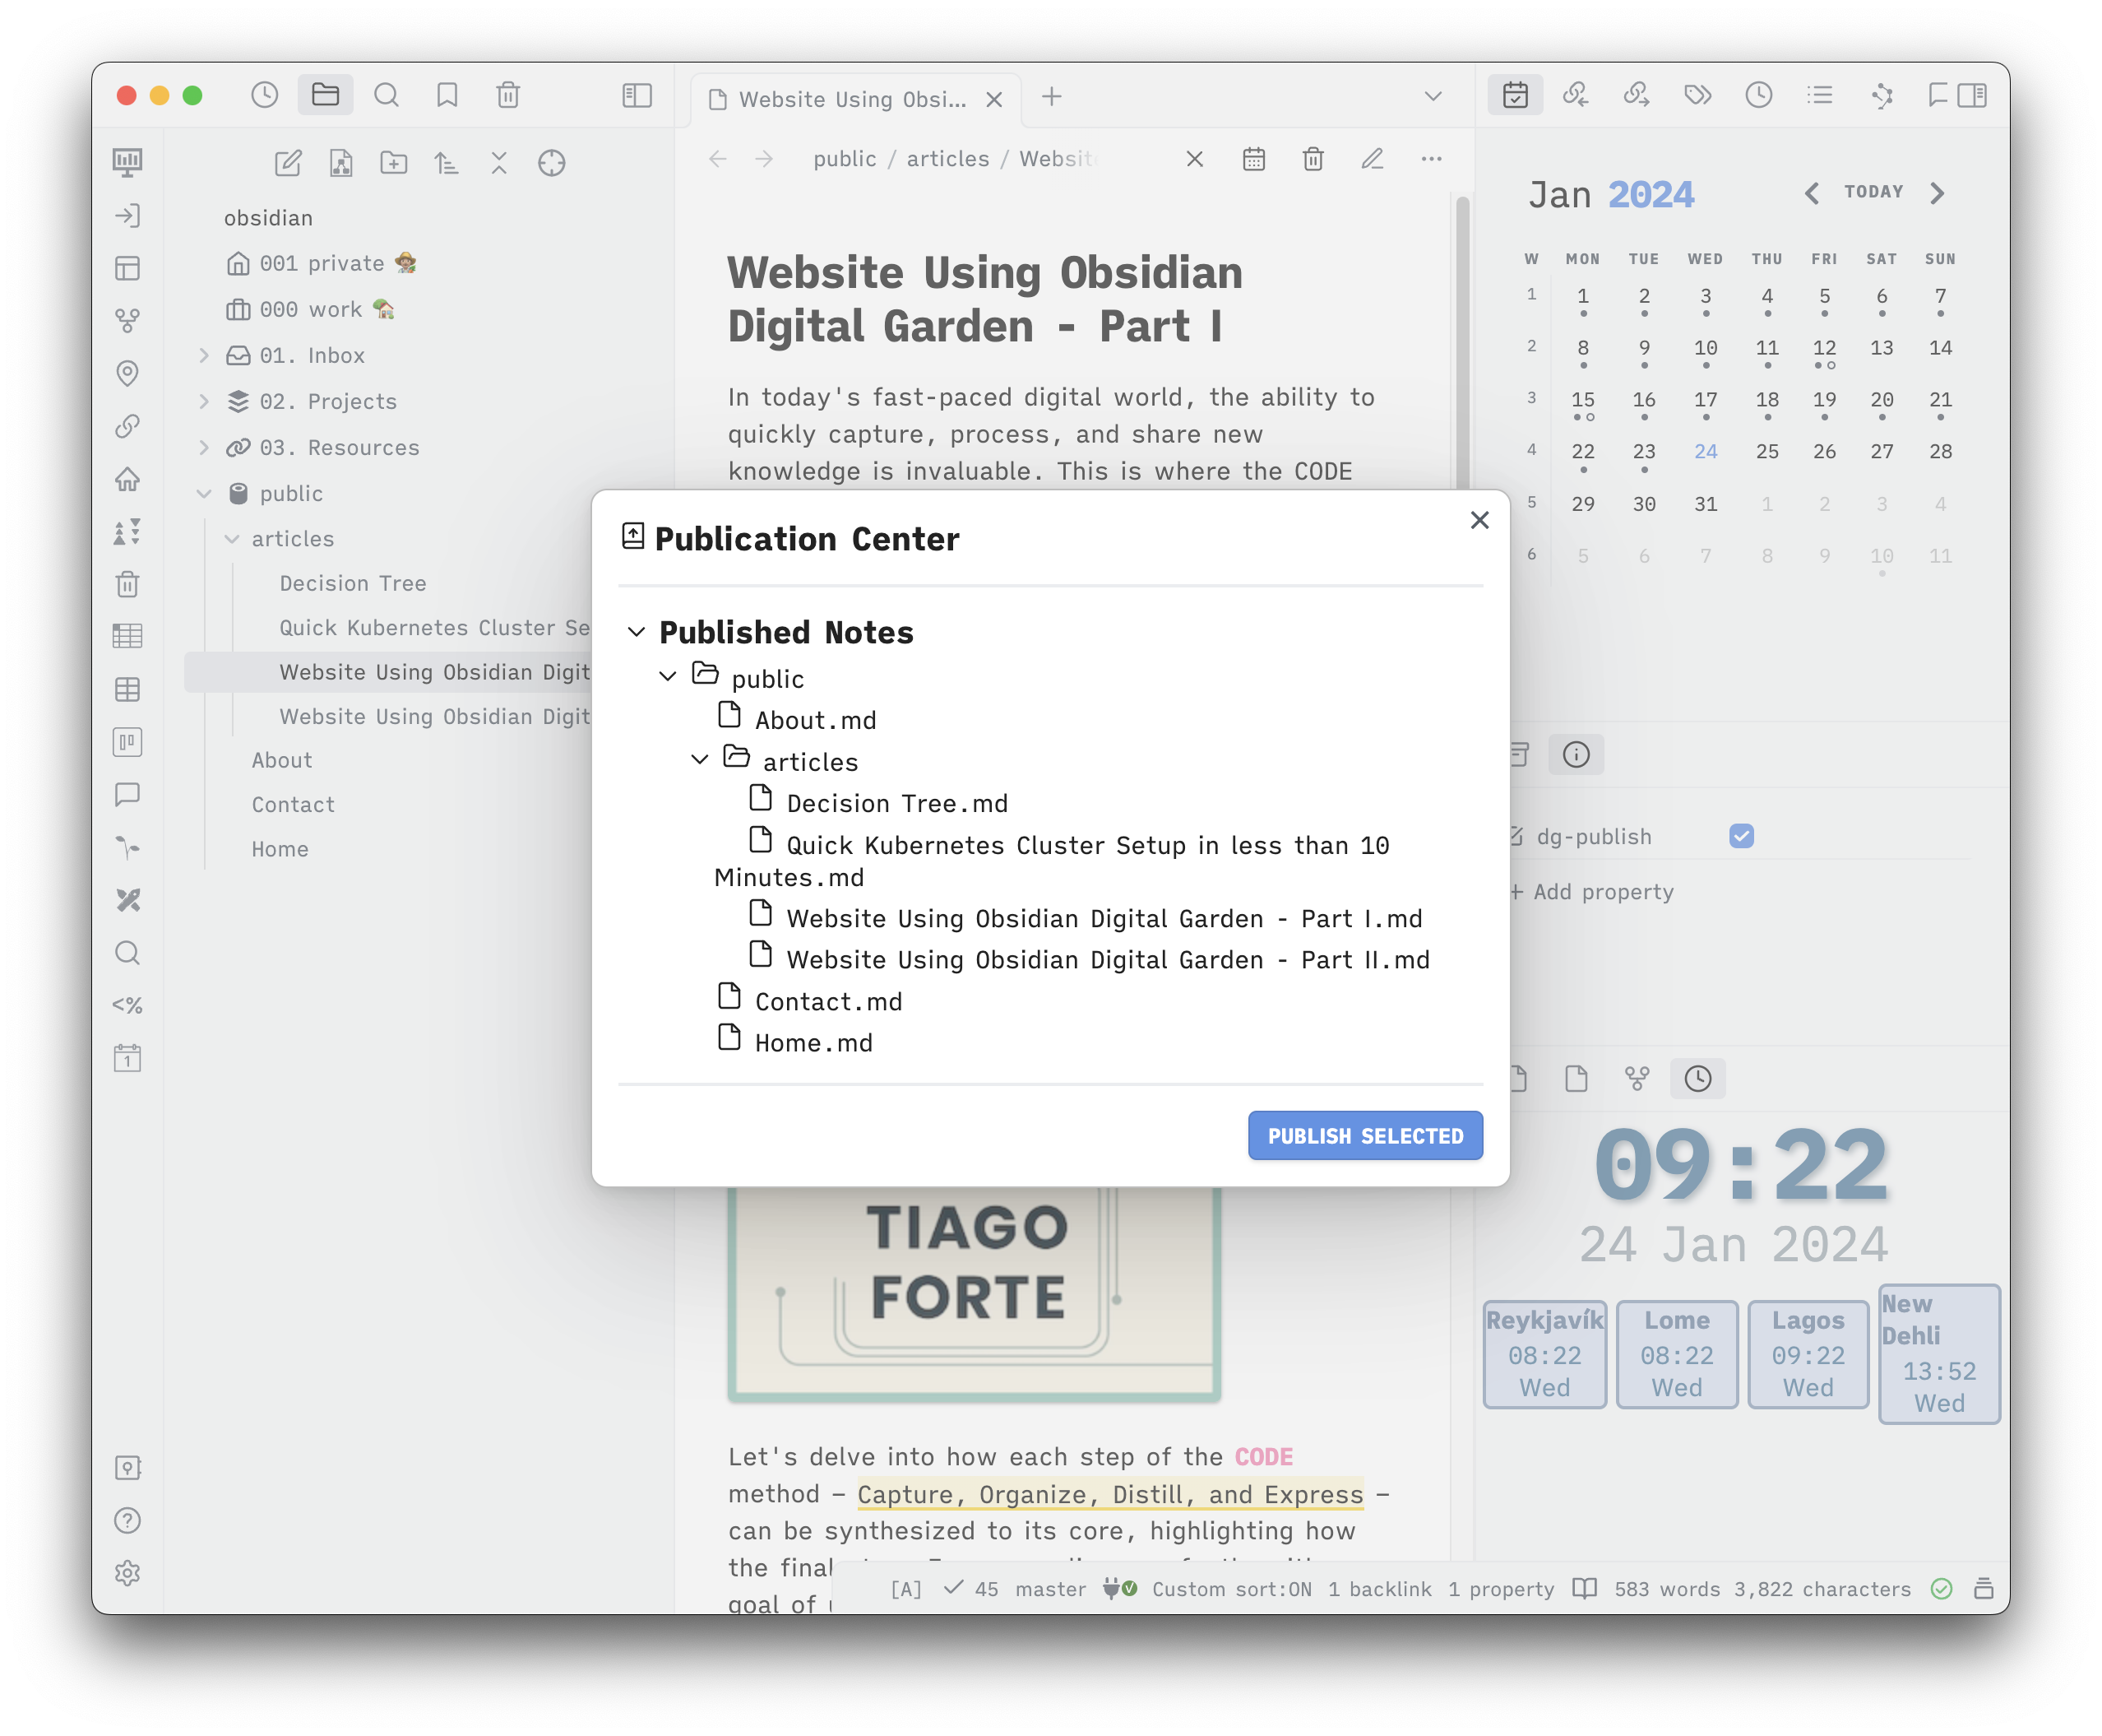Image resolution: width=2102 pixels, height=1736 pixels.
Task: Click the edit pencil icon in note header
Action: click(1373, 159)
